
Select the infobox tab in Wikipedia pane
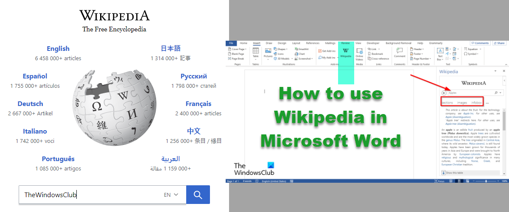coord(476,103)
